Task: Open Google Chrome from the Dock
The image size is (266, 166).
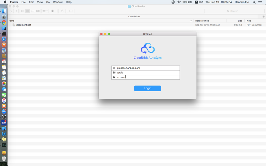Action: tap(4, 23)
